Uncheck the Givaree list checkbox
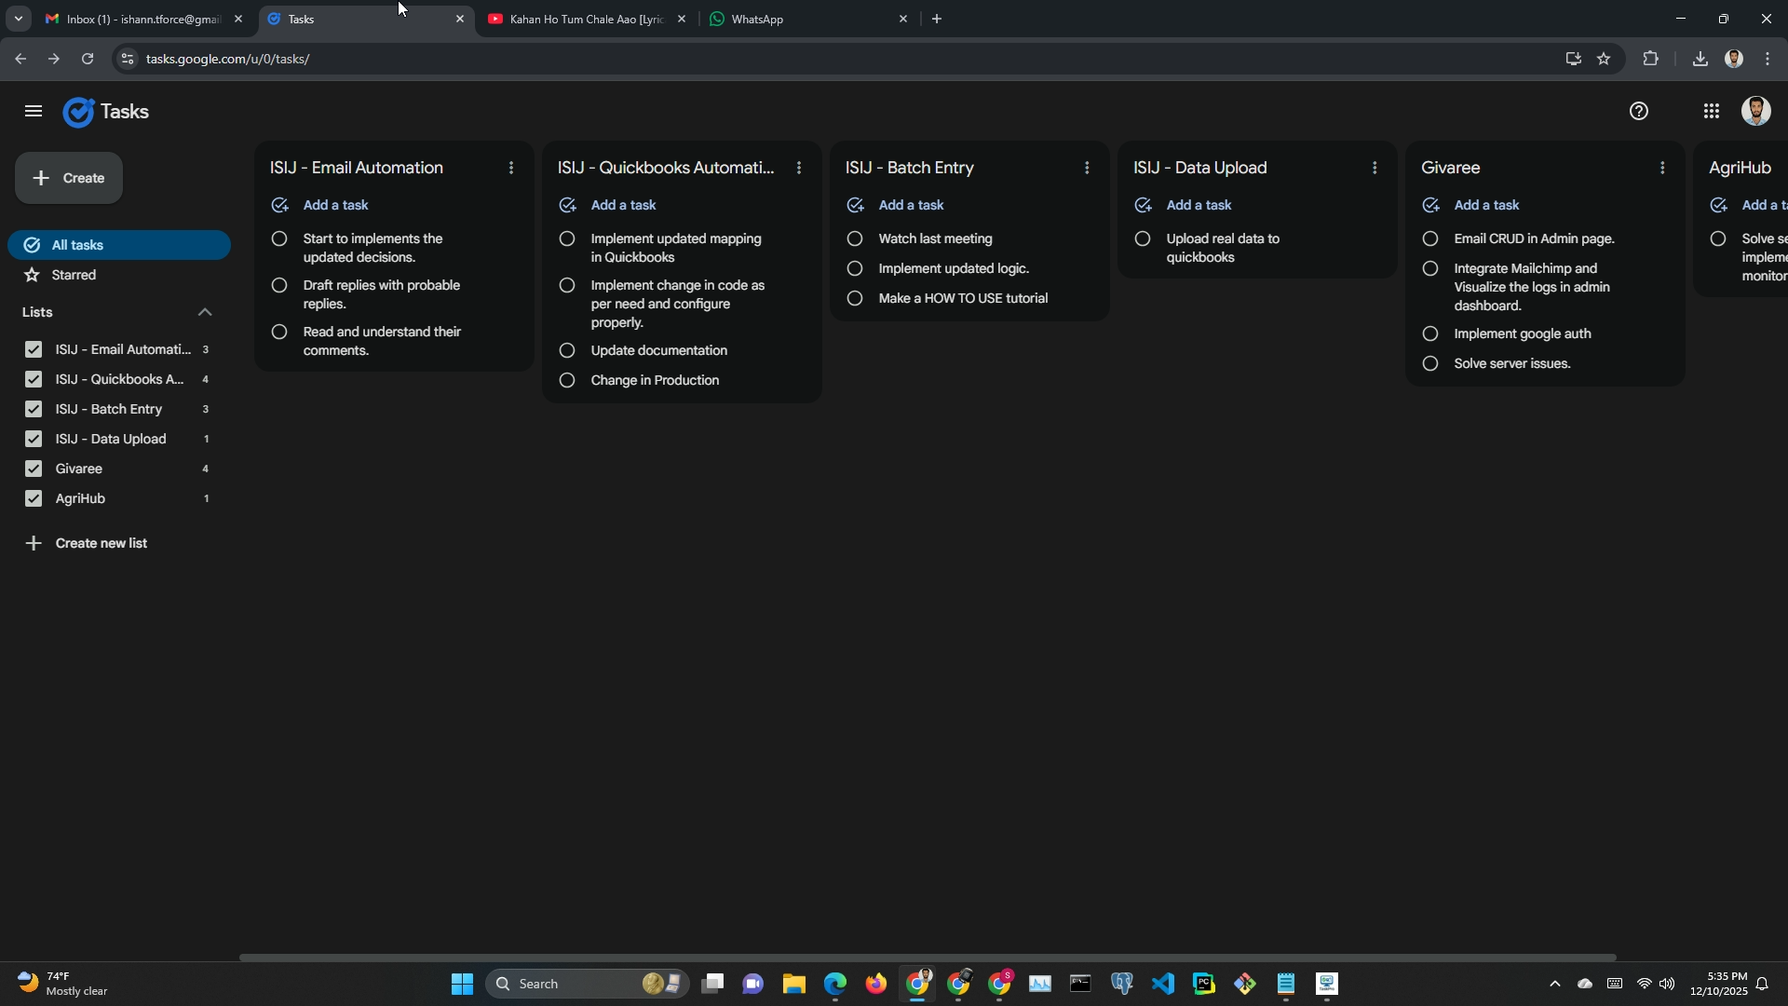The height and width of the screenshot is (1006, 1788). 34,469
